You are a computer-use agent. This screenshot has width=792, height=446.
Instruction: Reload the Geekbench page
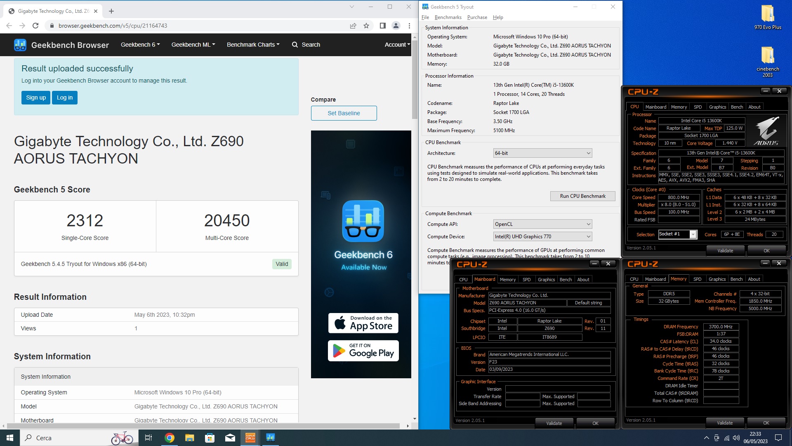[x=35, y=26]
